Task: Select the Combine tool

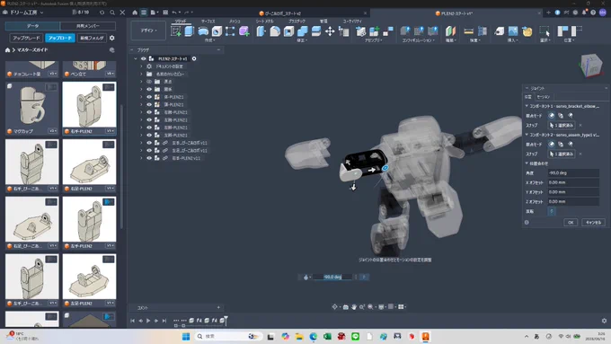Action: click(x=303, y=31)
